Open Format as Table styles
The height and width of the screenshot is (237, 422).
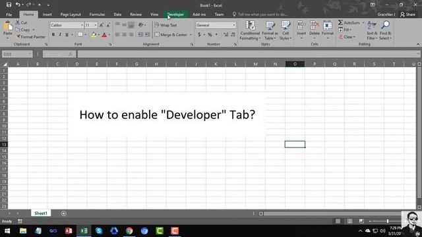tap(270, 31)
